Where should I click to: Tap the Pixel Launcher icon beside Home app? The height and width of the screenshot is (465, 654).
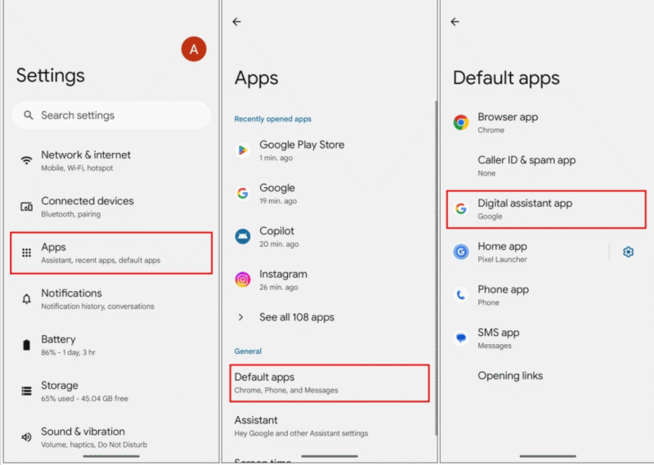coord(461,252)
